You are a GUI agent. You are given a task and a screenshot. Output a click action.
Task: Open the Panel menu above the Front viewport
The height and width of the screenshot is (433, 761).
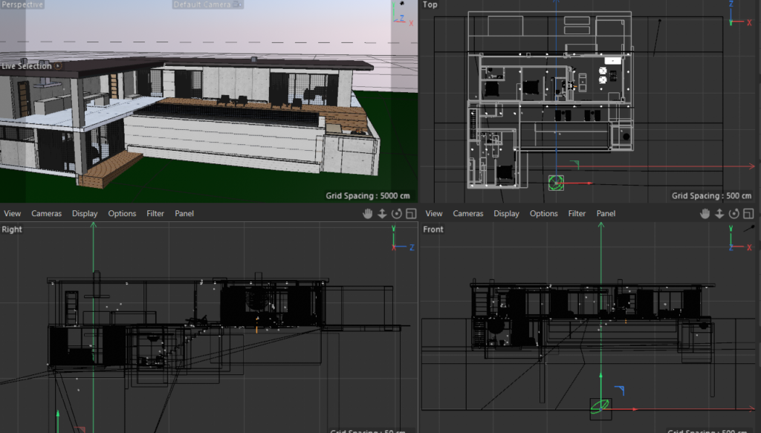606,214
